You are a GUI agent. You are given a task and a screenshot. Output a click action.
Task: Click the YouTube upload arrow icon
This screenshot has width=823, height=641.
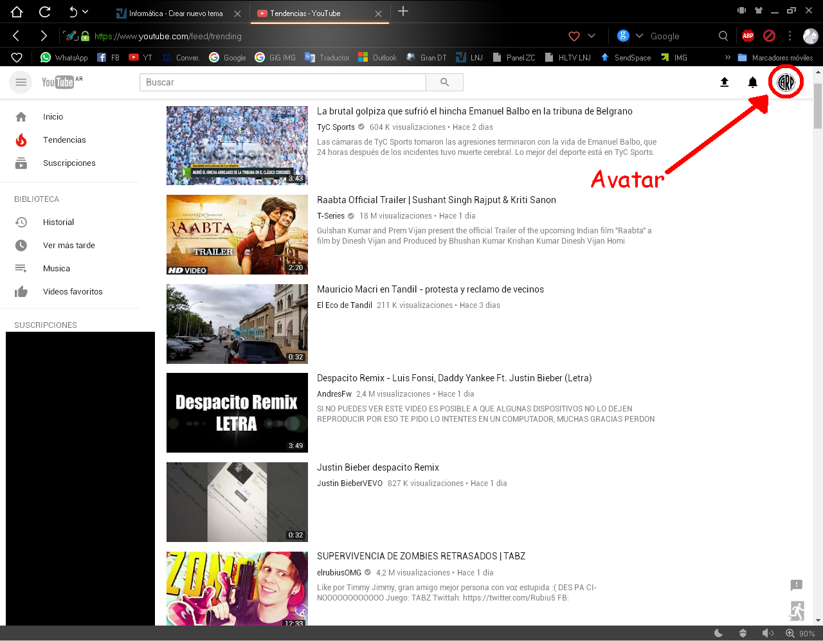click(724, 82)
